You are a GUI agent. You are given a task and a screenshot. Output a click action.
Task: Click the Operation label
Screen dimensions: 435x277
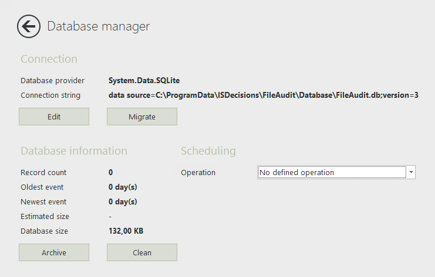click(198, 173)
